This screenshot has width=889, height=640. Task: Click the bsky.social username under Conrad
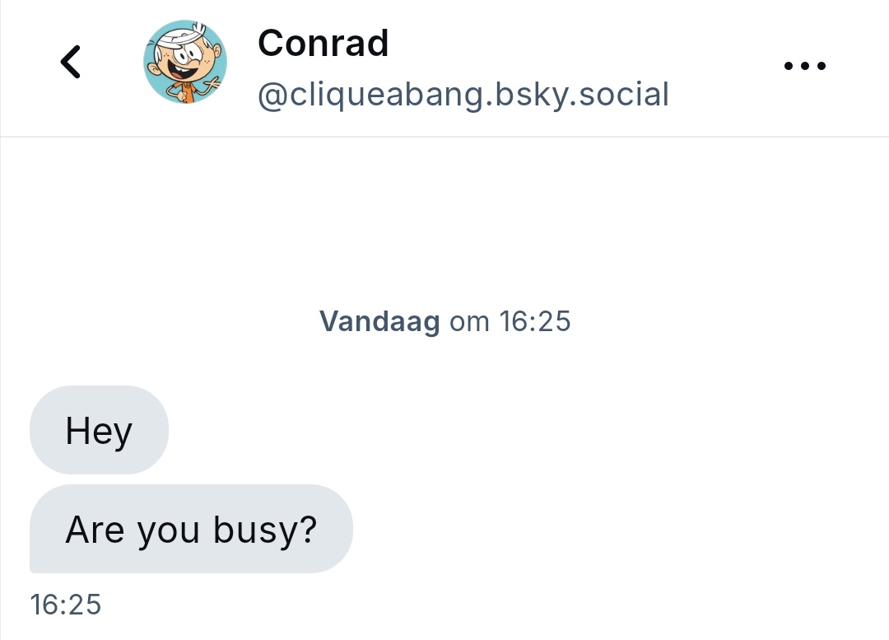pos(463,95)
